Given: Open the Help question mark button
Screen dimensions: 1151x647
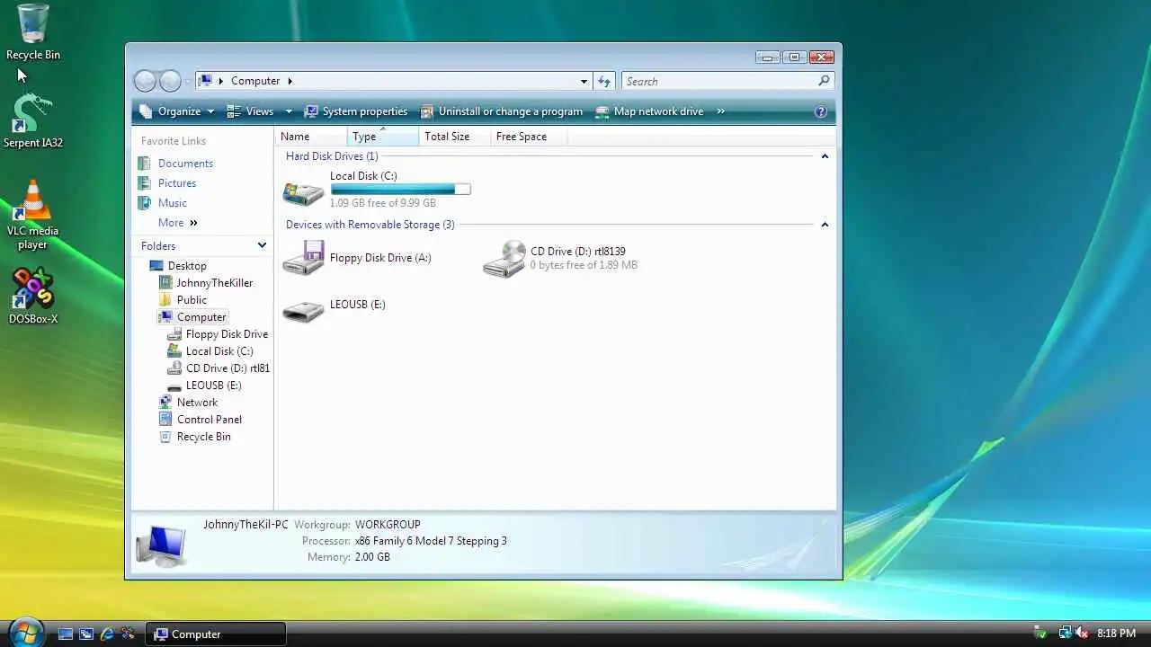Looking at the screenshot, I should (x=820, y=112).
